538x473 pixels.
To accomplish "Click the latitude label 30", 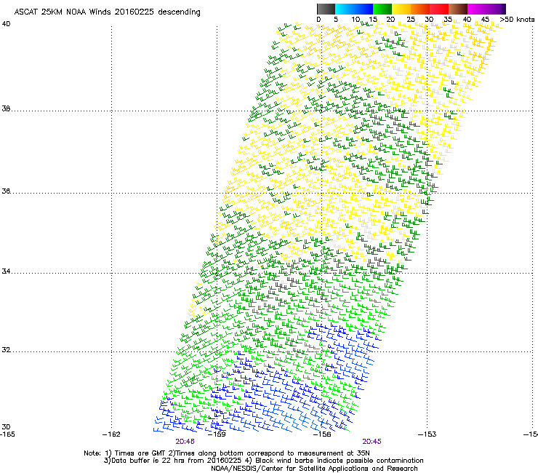I will pyautogui.click(x=6, y=427).
